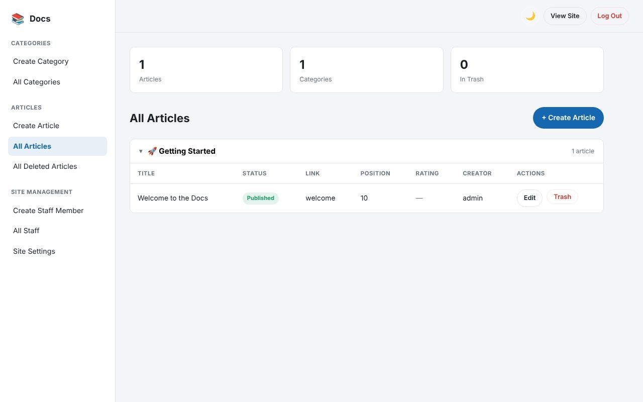
Task: Click the ACTIONS column header
Action: (x=531, y=173)
